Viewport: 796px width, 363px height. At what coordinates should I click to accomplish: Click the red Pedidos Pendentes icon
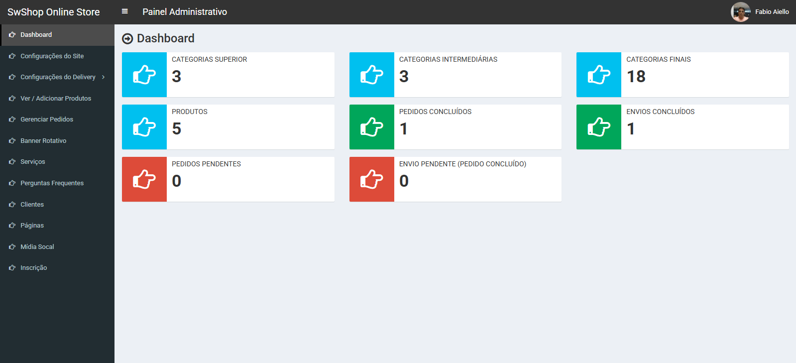point(144,179)
